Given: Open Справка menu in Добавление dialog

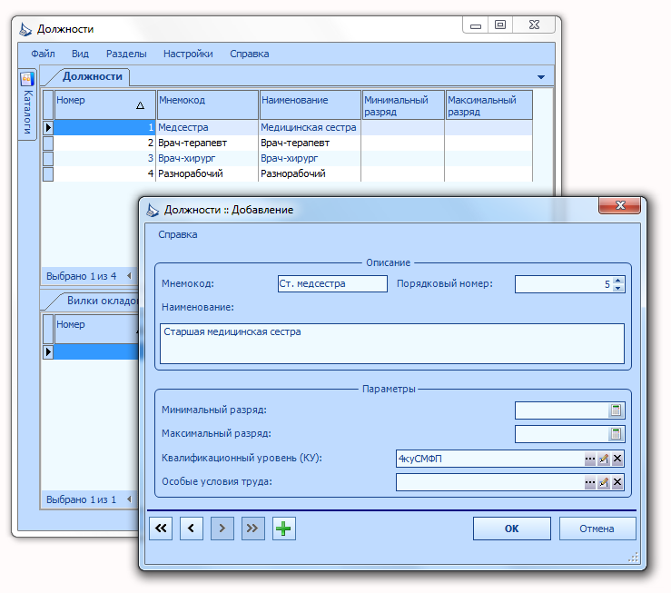Looking at the screenshot, I should (x=178, y=234).
